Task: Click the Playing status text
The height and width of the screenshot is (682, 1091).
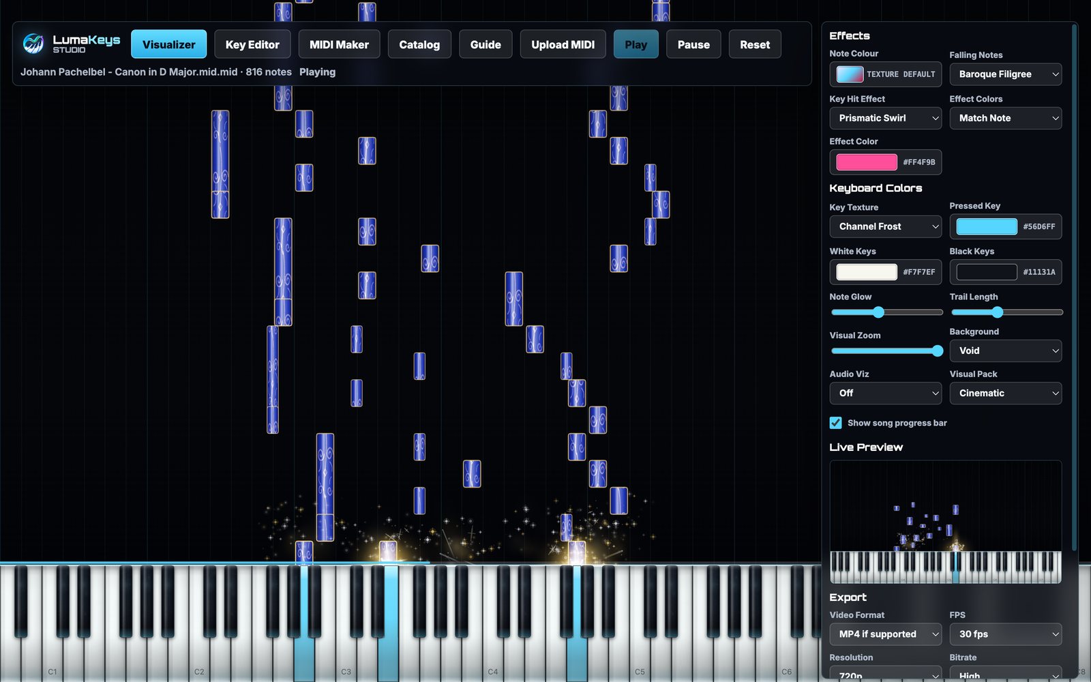Action: click(x=317, y=72)
